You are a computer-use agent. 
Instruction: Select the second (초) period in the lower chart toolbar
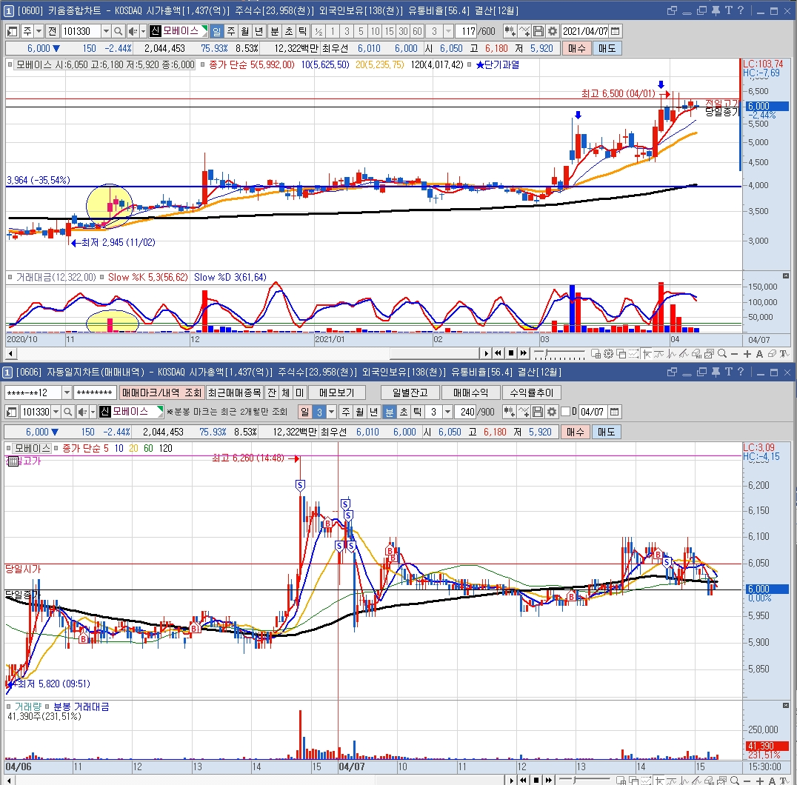click(x=403, y=412)
